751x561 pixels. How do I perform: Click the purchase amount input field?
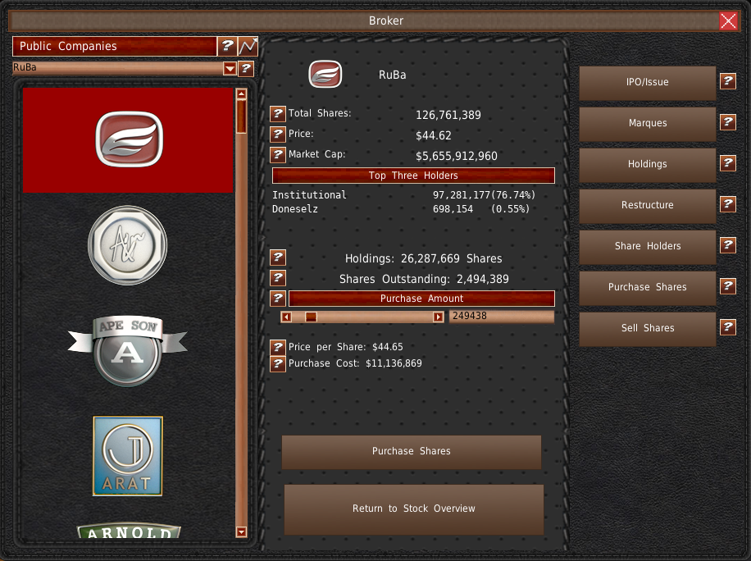[x=501, y=317]
